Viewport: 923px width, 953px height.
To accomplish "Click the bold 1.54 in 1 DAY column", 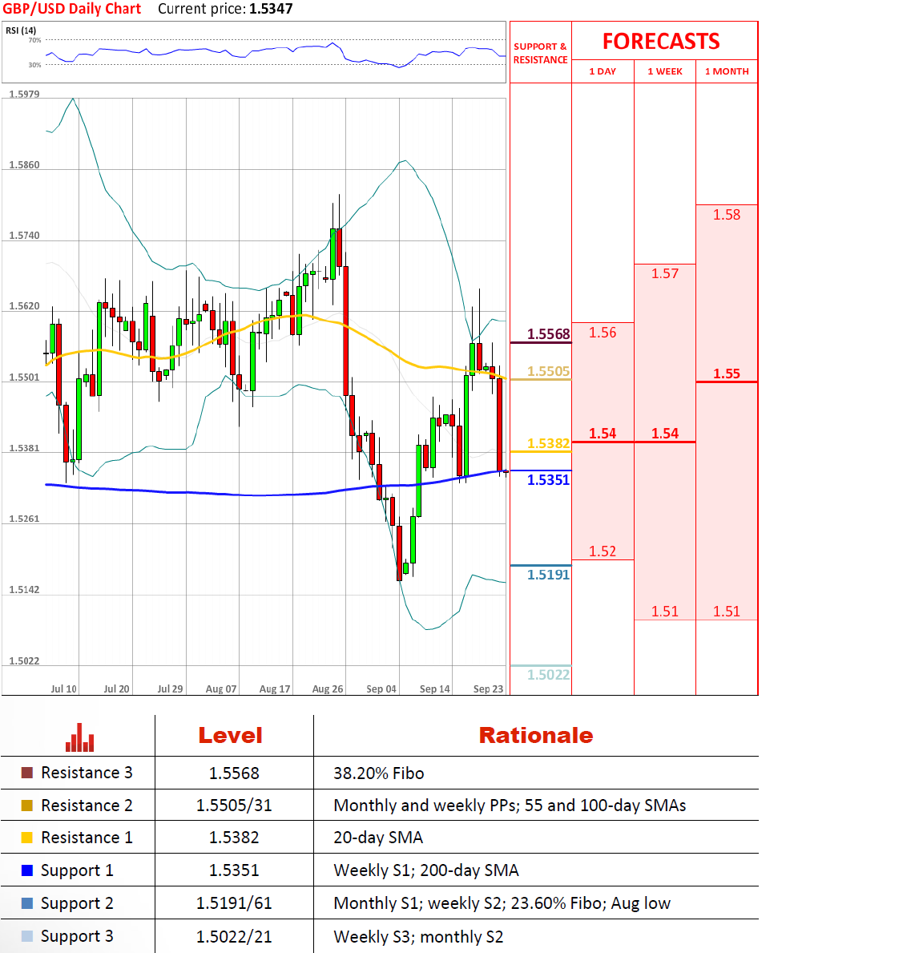I will point(603,434).
